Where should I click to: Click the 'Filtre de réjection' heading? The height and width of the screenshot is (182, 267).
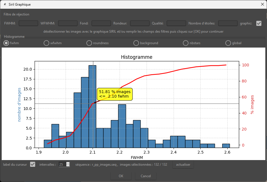pyautogui.click(x=16, y=14)
